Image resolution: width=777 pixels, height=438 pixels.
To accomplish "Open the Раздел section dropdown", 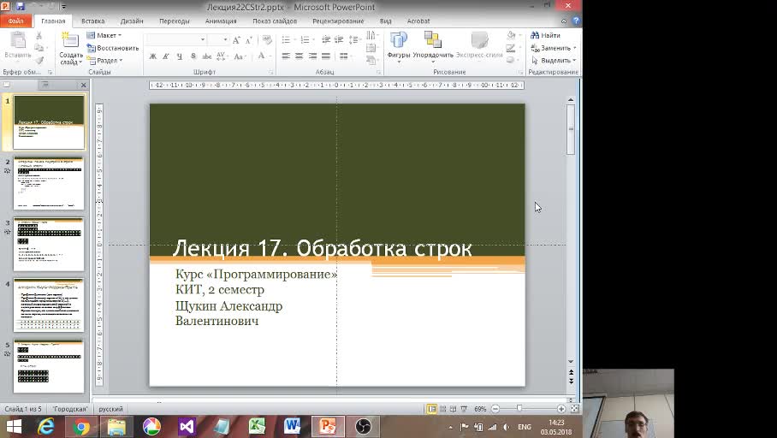I will pos(104,61).
